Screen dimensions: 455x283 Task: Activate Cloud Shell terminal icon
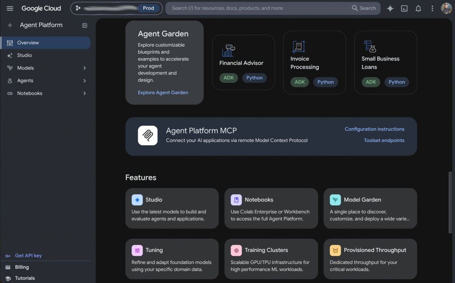[404, 8]
